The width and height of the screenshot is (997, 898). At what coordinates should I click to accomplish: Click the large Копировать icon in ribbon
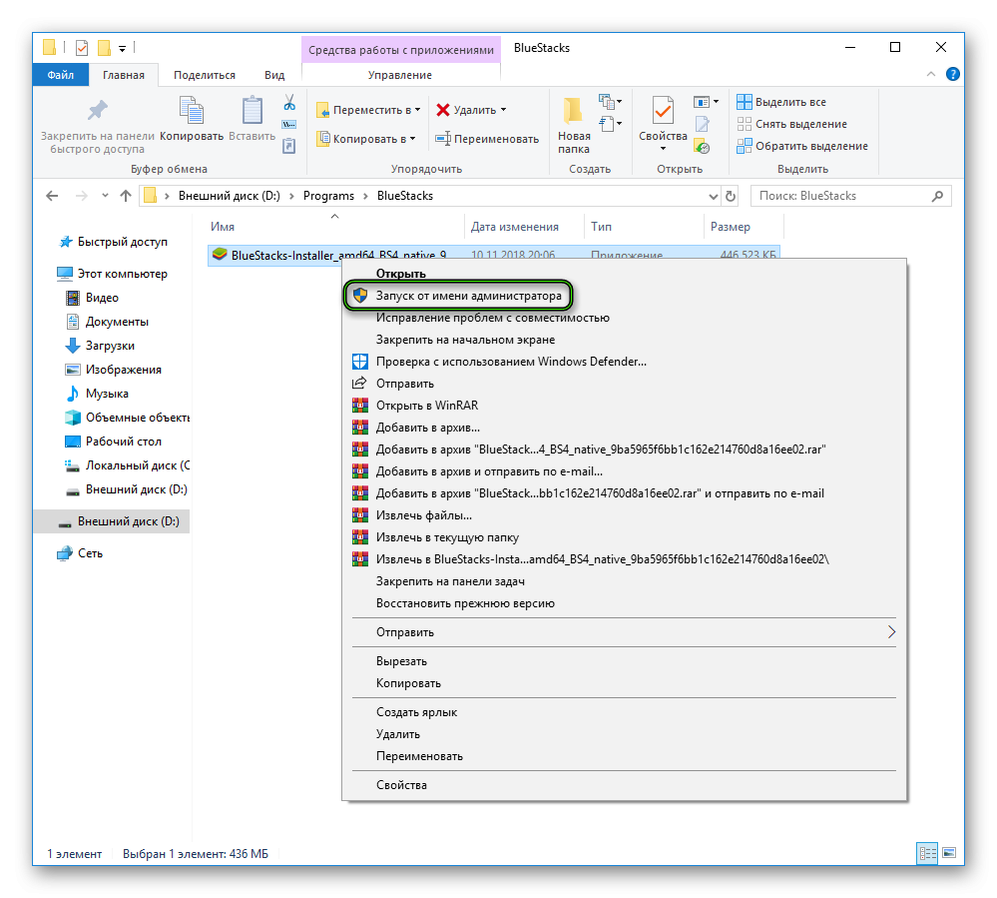(x=192, y=111)
